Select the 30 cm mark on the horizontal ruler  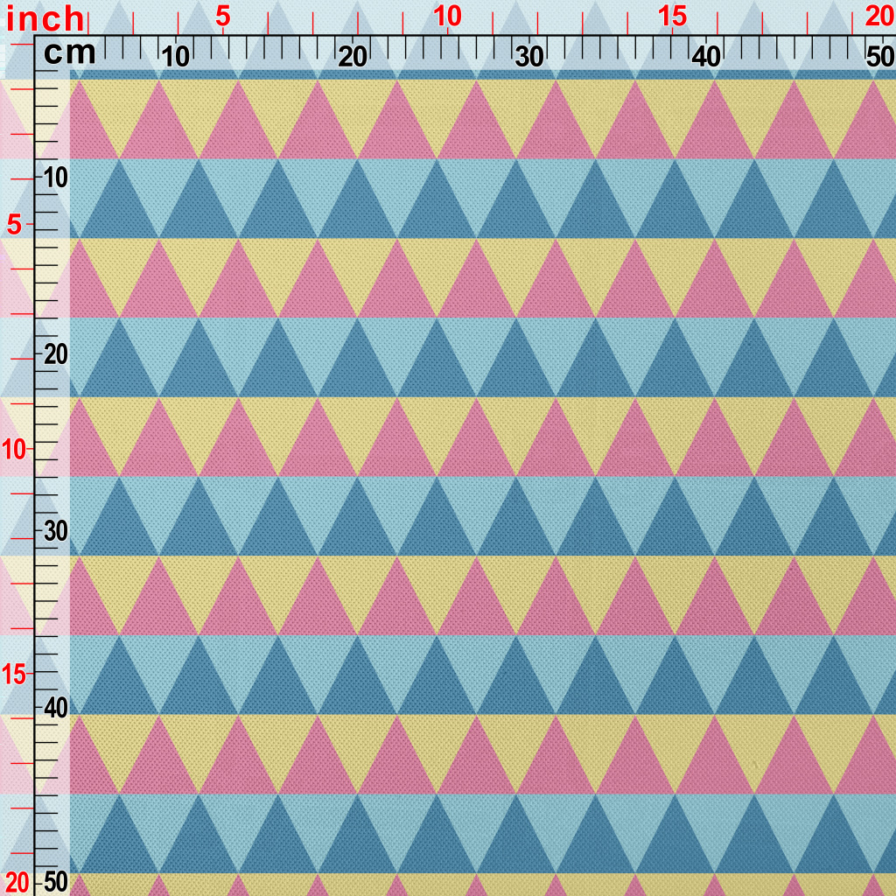click(529, 57)
